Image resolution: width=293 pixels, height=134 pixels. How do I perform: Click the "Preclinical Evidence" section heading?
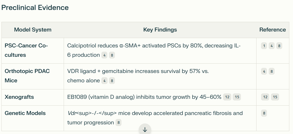click(35, 8)
